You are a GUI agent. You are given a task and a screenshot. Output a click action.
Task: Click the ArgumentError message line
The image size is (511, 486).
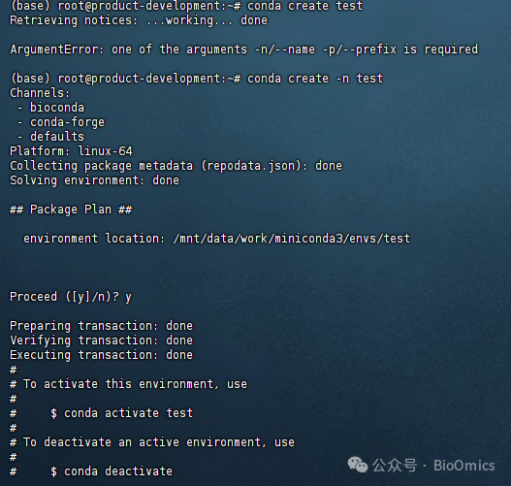tap(244, 49)
